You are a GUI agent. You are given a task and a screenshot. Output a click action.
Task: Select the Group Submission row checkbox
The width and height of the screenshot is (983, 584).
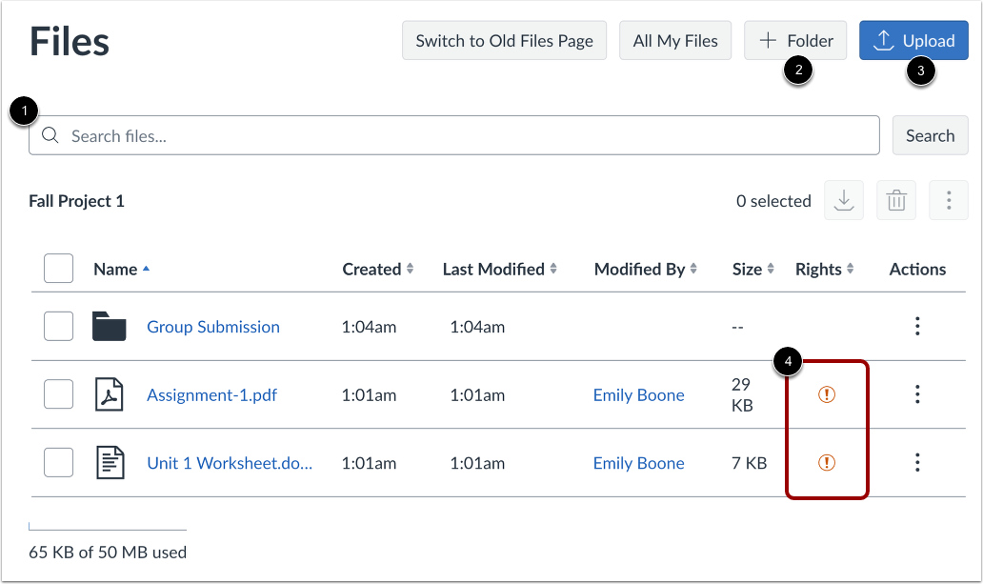(58, 326)
